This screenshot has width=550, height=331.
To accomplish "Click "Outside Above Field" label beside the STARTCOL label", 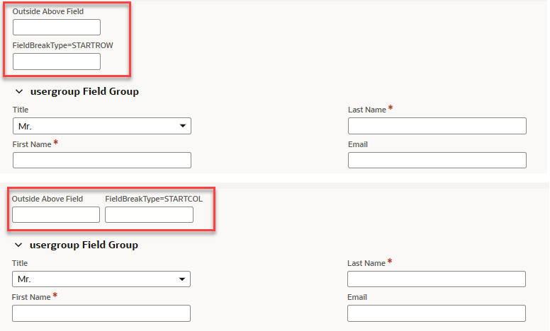I will [47, 199].
